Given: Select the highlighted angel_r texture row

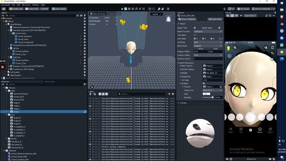Looking at the screenshot, I should [x=43, y=112].
